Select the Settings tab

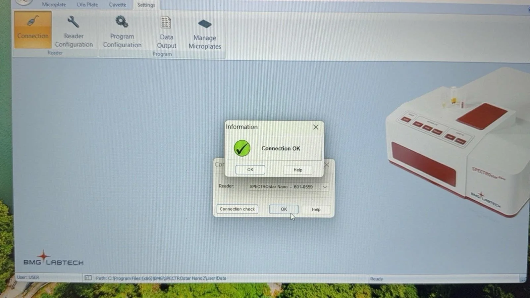pyautogui.click(x=146, y=5)
